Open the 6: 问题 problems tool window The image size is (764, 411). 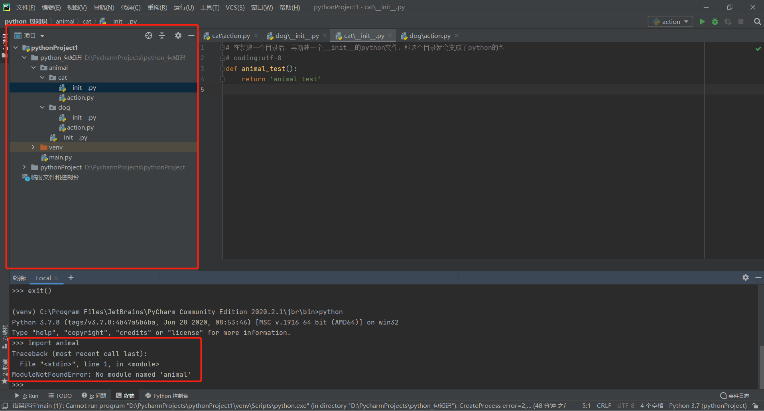click(x=94, y=396)
